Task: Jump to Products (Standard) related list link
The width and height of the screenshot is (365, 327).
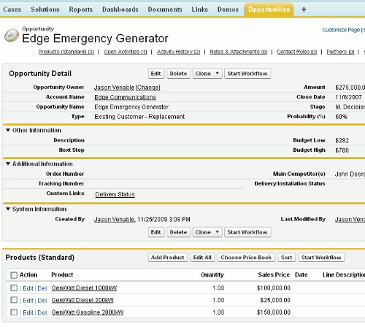Action: 66,52
